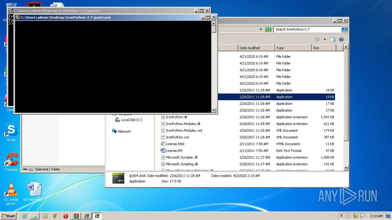Screen dimensions: 392x220
Task: Click the ipy.exe console system menu icon
Action: 11,11
